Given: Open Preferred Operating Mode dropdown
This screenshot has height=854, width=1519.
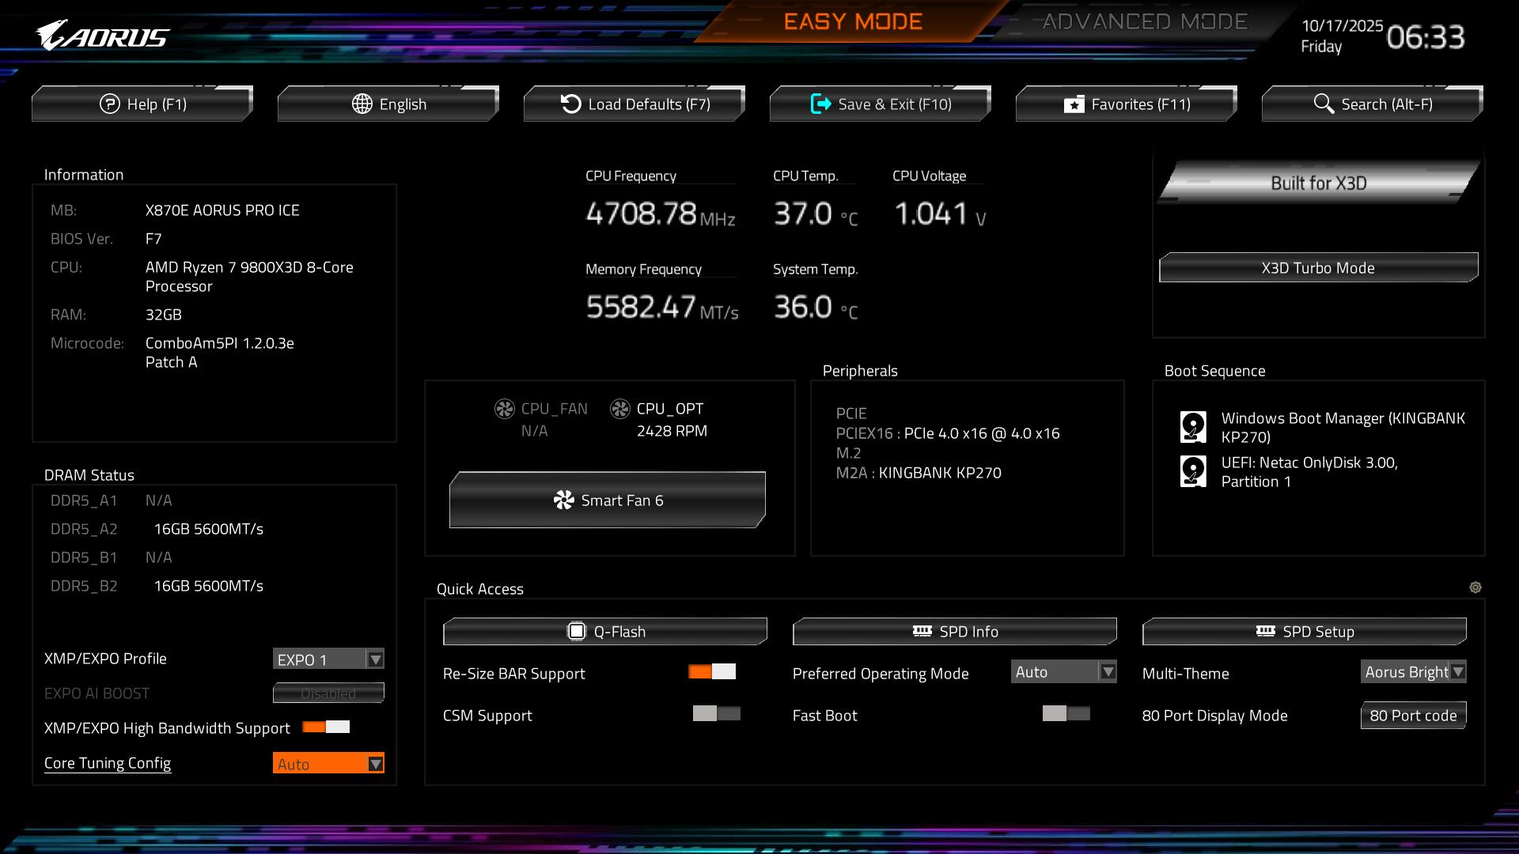Looking at the screenshot, I should (1063, 672).
